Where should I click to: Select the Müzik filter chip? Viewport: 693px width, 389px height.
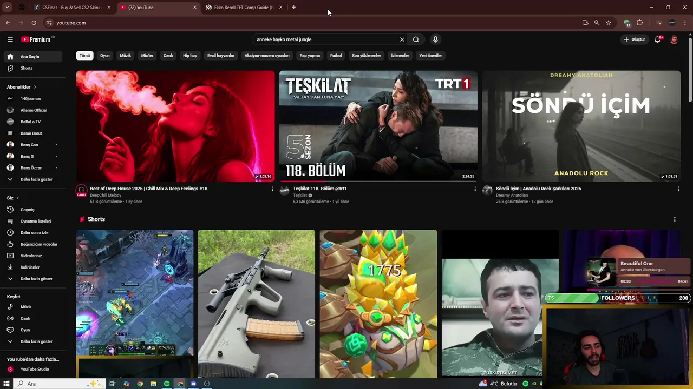[x=126, y=56]
